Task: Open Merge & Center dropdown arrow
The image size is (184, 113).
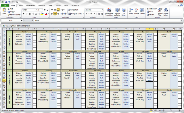Action: click(x=83, y=14)
